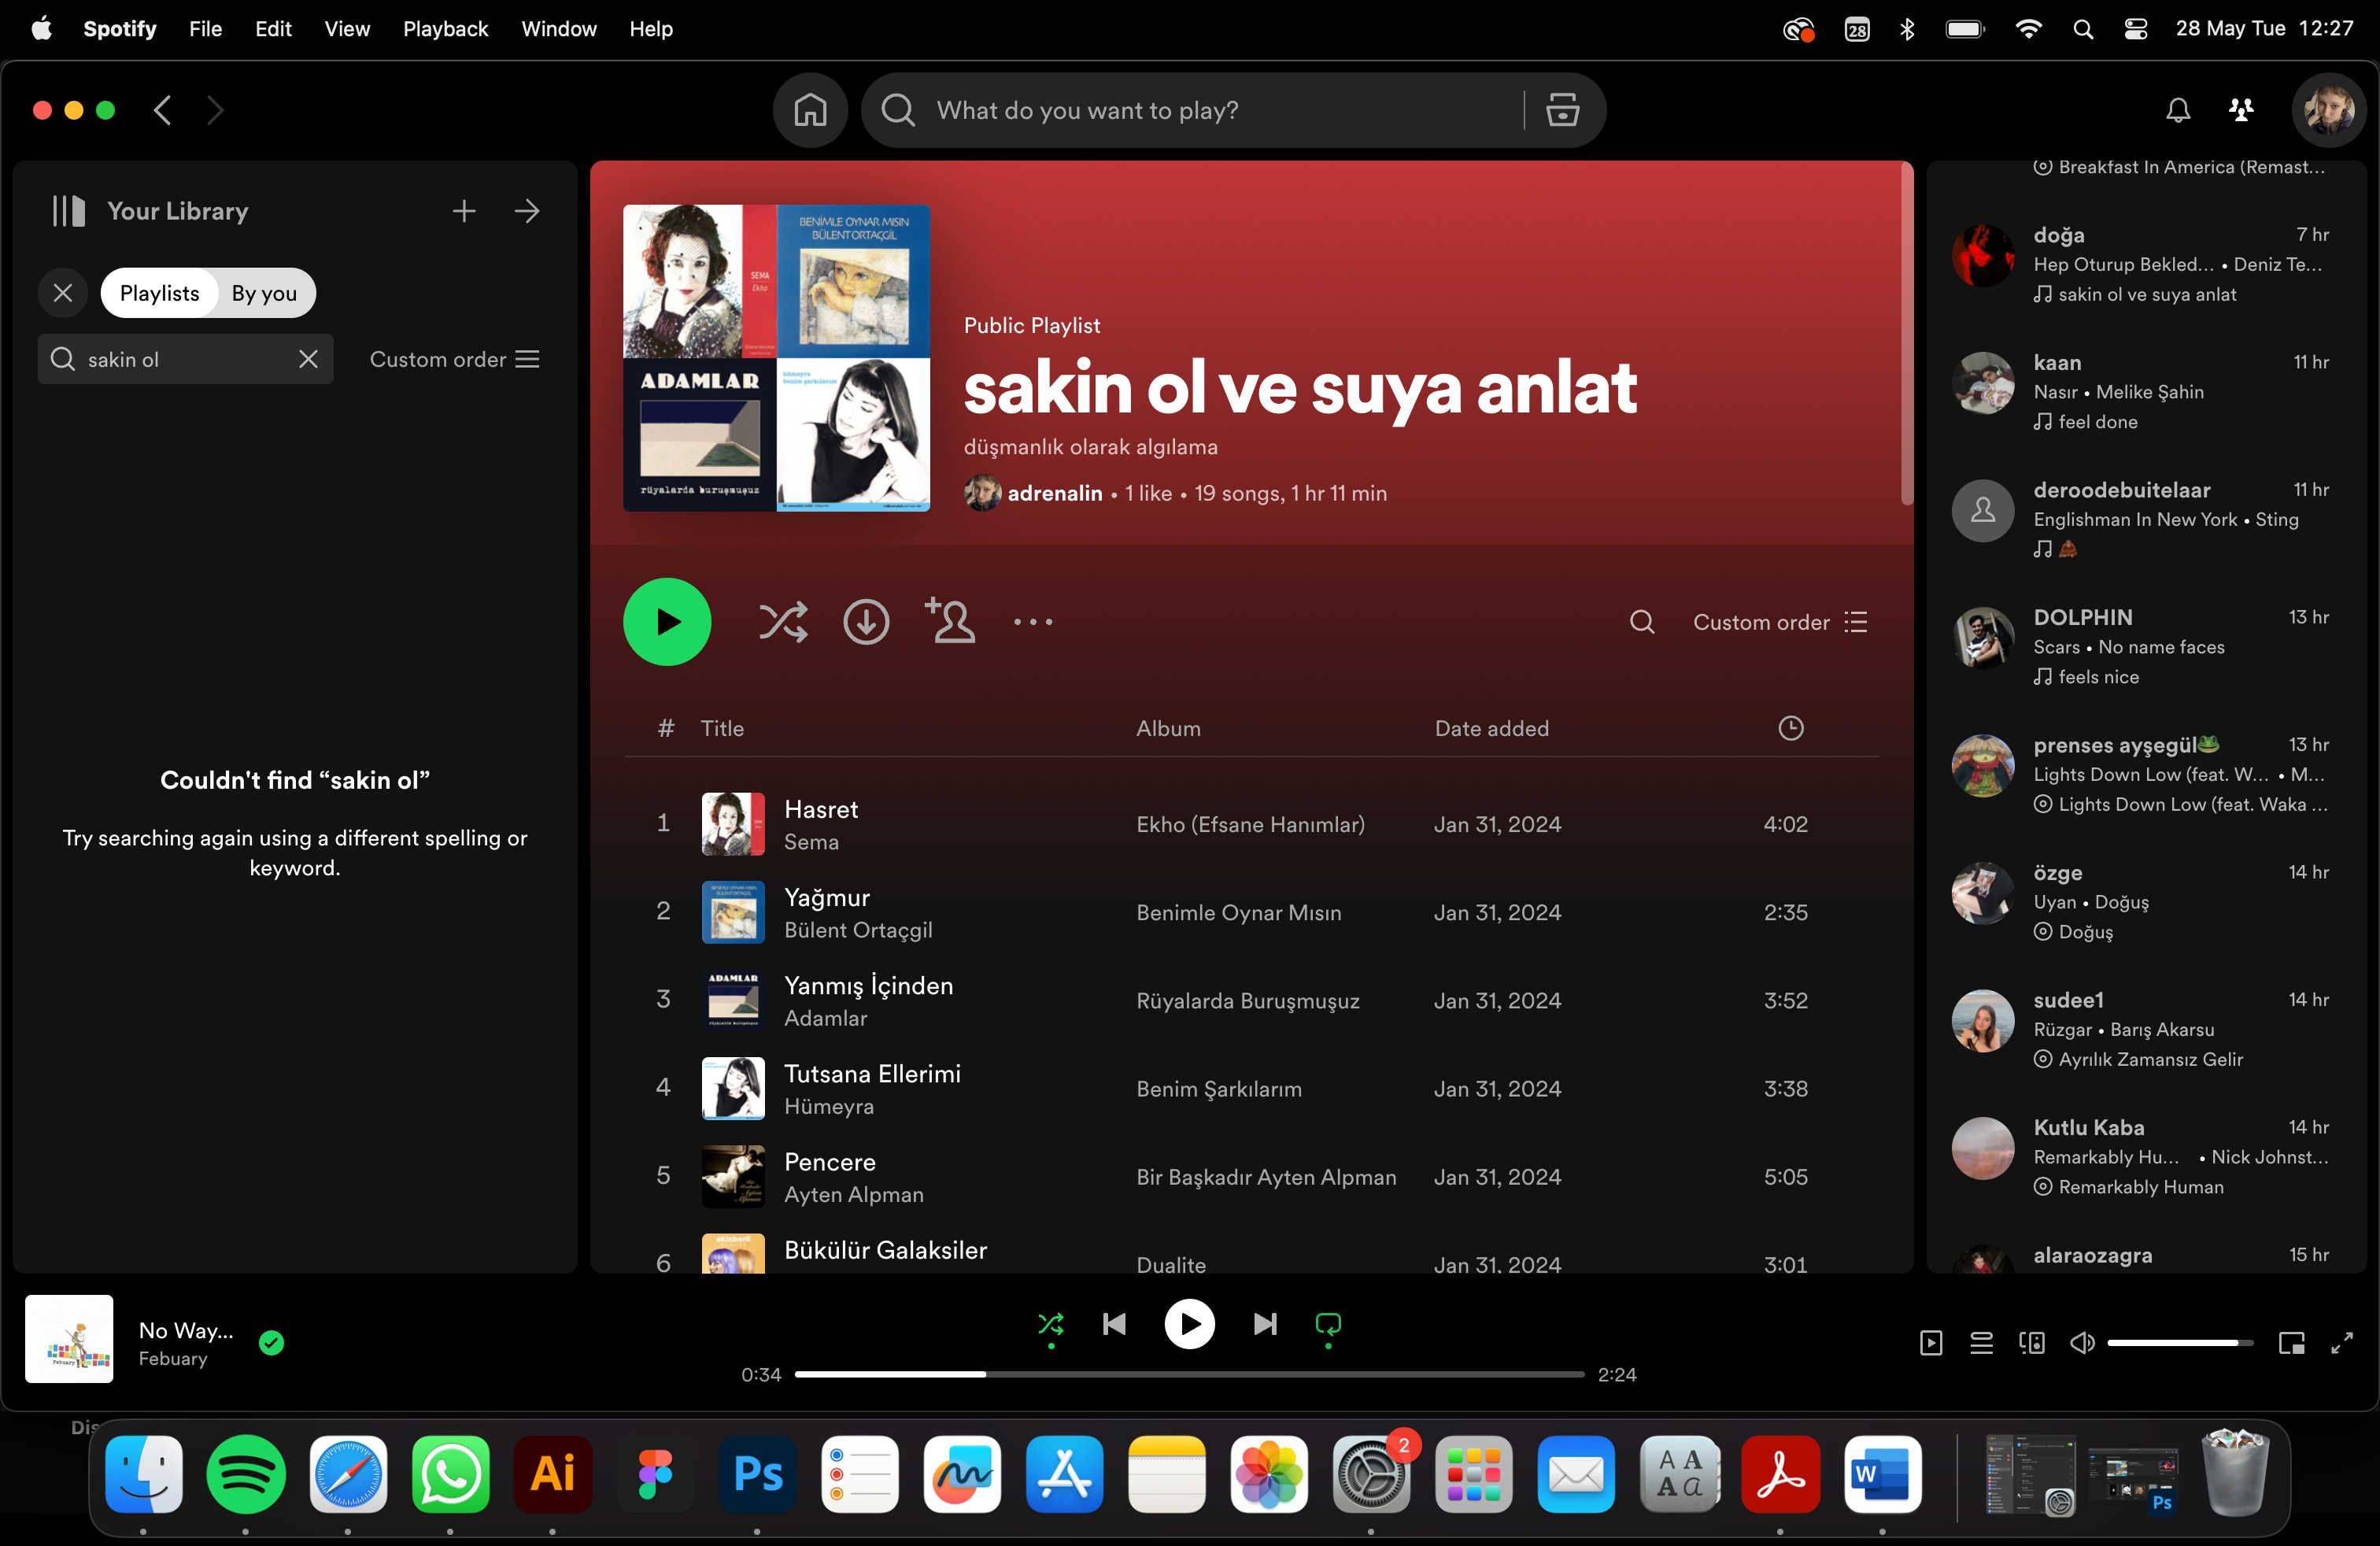The height and width of the screenshot is (1546, 2380).
Task: Open the Ekho (Efsane Hanımlar) album link
Action: pyautogui.click(x=1250, y=824)
